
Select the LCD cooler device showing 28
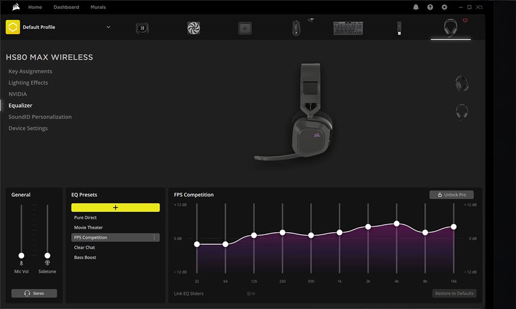pyautogui.click(x=142, y=28)
